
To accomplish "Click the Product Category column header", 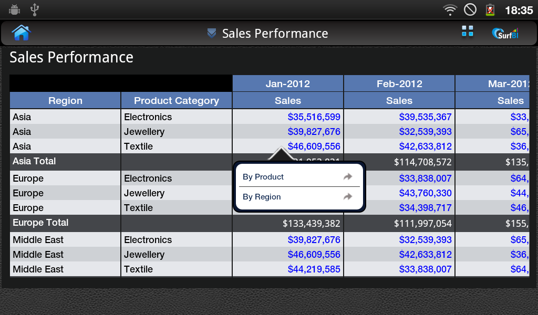I will click(x=177, y=100).
